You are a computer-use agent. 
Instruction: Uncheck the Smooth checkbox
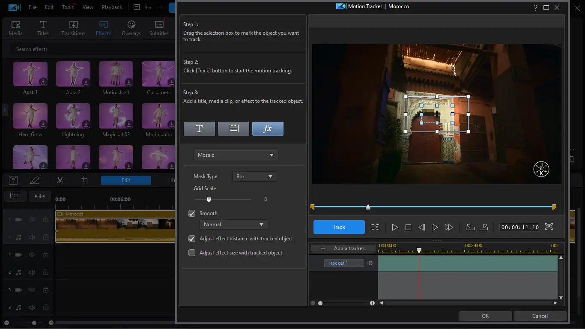(192, 213)
